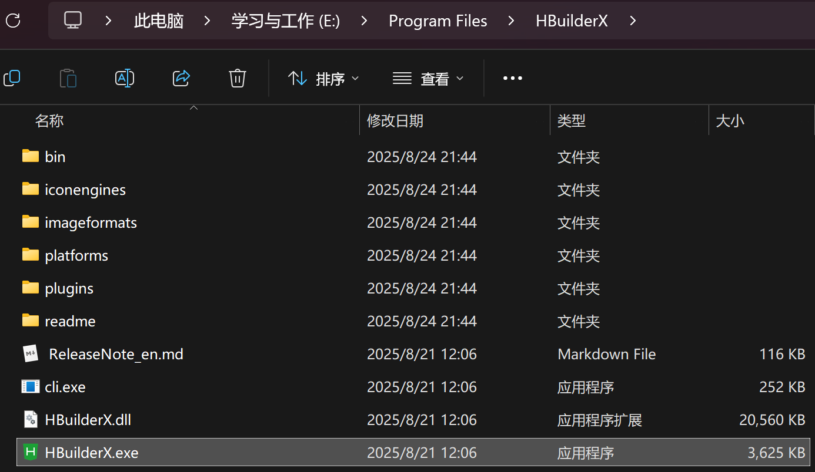Click HBuilderX breadcrumb in address bar

point(572,21)
